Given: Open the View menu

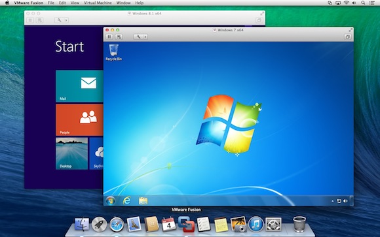Looking at the screenshot, I should [75, 3].
